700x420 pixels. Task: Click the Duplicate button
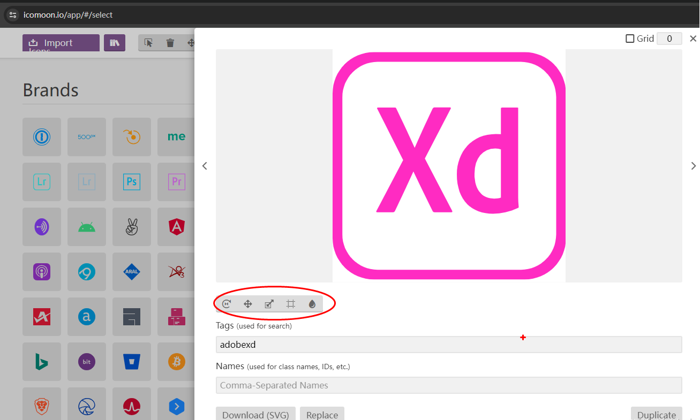657,414
